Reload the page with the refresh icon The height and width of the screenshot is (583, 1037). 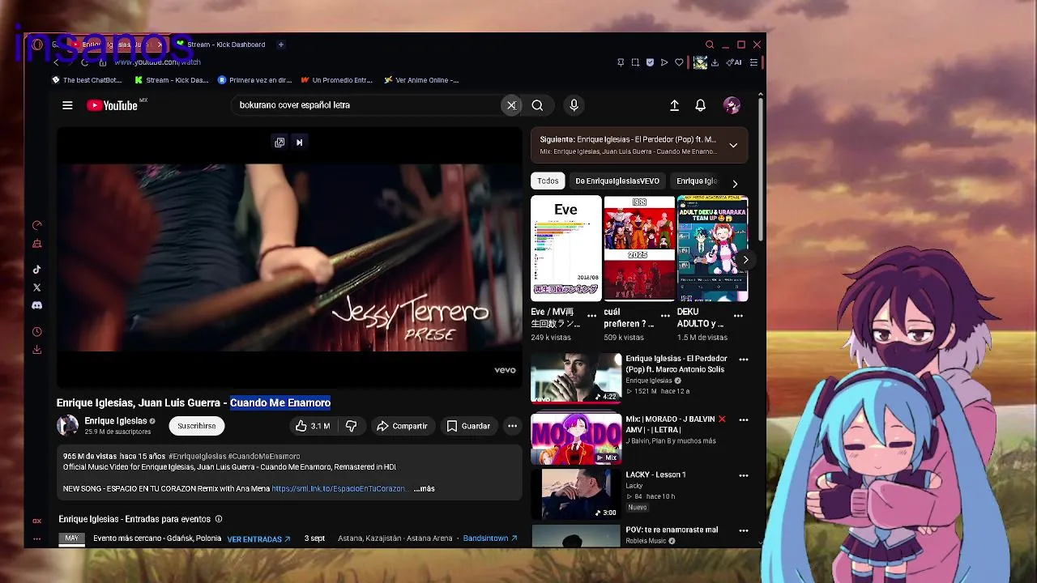(x=84, y=62)
